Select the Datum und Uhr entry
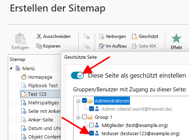The height and width of the screenshot is (140, 189). (45, 128)
